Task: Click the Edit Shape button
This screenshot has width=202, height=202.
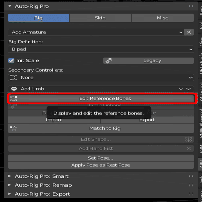Action: [x=96, y=139]
